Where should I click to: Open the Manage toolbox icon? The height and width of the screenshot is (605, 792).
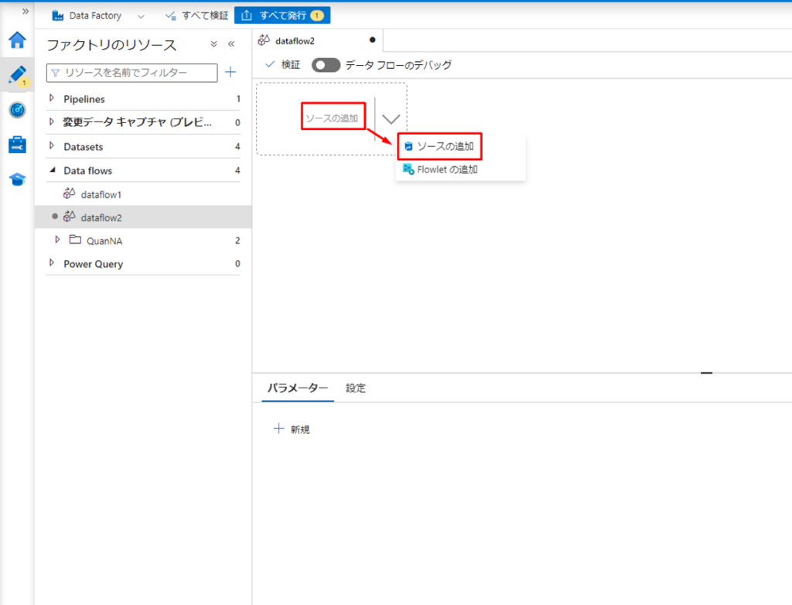pos(17,145)
